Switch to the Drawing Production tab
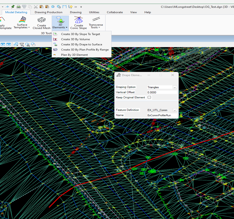This screenshot has height=219, width=234. coord(49,12)
